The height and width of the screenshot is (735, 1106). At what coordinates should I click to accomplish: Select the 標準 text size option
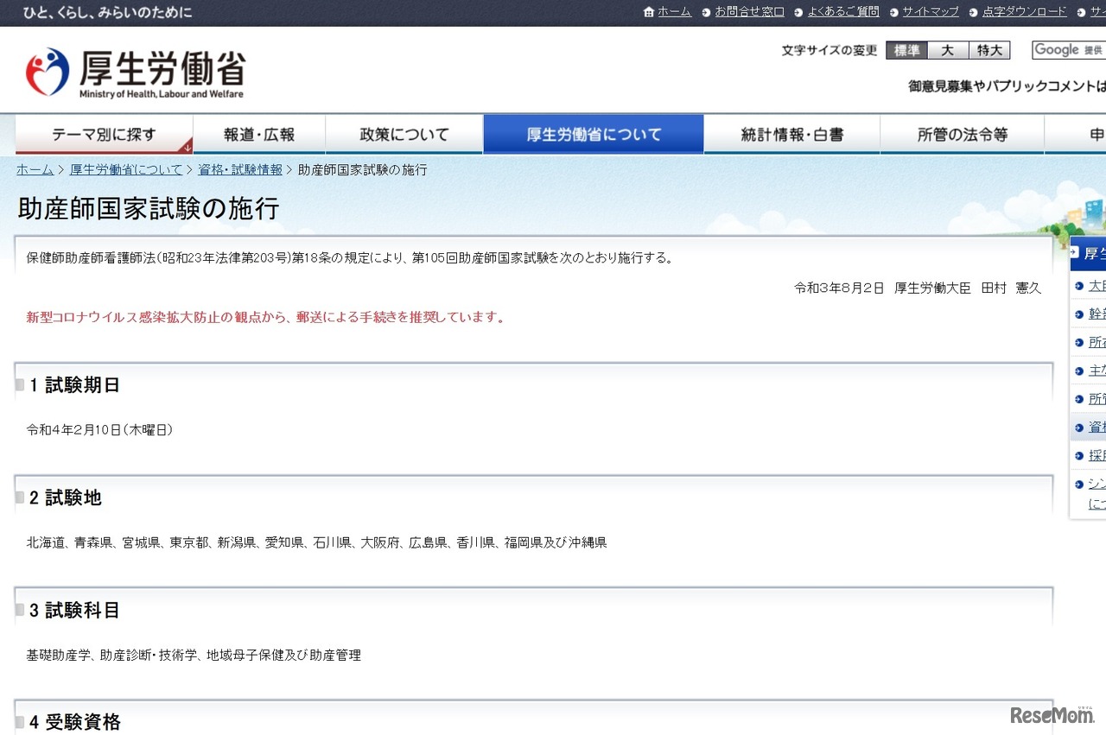(906, 50)
